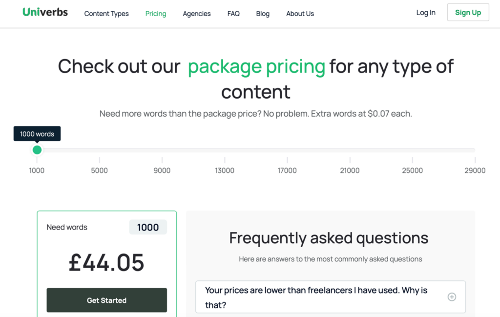The height and width of the screenshot is (317, 500).
Task: Open About Us page
Action: click(x=300, y=14)
